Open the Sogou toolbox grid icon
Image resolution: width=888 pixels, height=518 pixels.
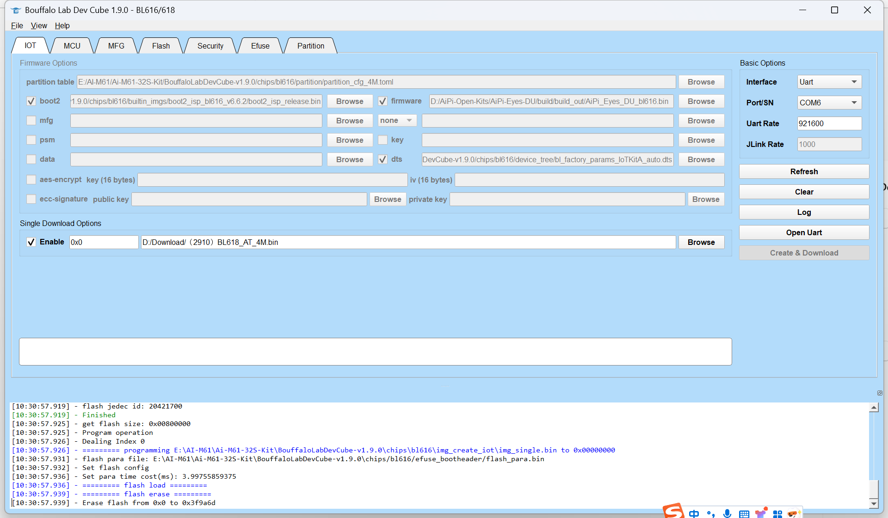click(777, 514)
